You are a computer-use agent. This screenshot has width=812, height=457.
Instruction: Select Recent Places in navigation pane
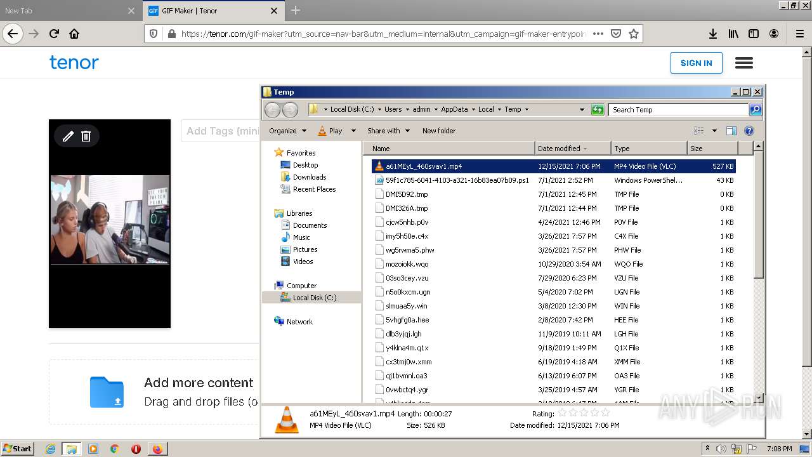coord(314,189)
